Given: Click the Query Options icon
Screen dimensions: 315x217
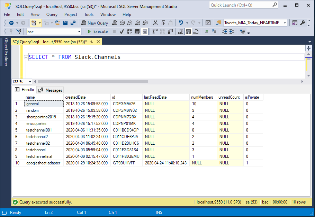Looking at the screenshot, I should (137, 31).
